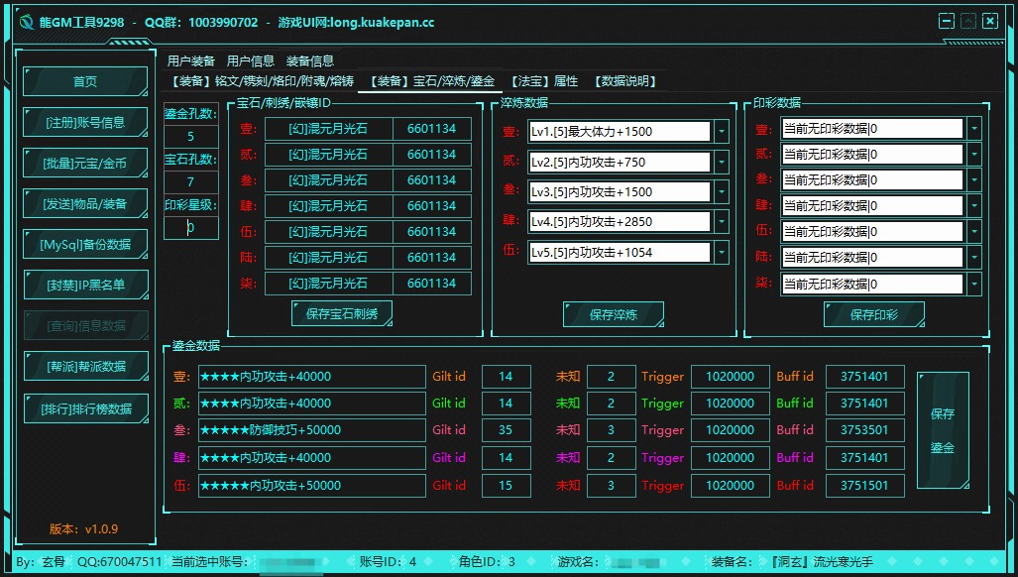1018x577 pixels.
Task: Click the 印彩星级 input field
Action: click(190, 228)
